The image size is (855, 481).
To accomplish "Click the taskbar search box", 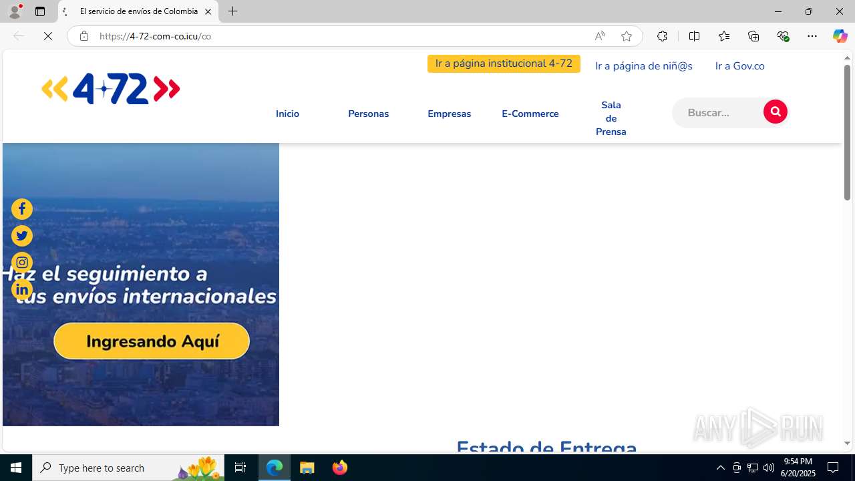I will tap(128, 468).
